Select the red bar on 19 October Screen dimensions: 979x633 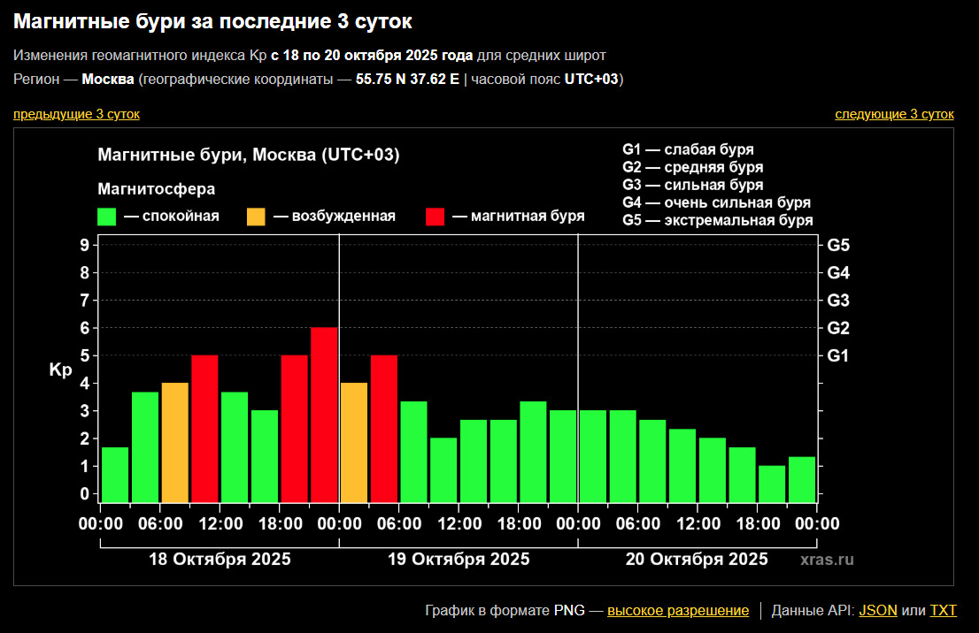pos(384,428)
